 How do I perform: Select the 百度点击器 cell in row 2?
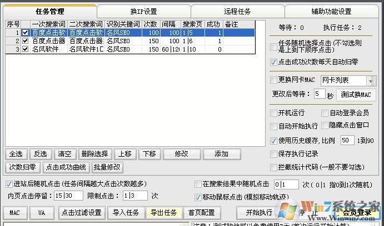(x=49, y=41)
